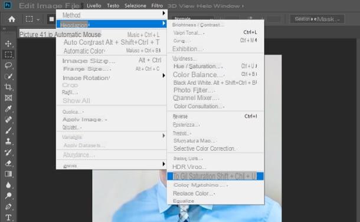This screenshot has height=222, width=360.
Task: Open the Edit Image File menu group
Action: 49,6
